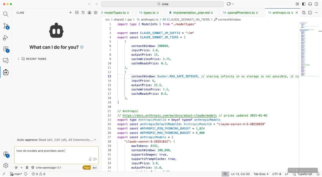Open the chat dropdown arrow in title bar
322x177 pixels.
[233, 4]
